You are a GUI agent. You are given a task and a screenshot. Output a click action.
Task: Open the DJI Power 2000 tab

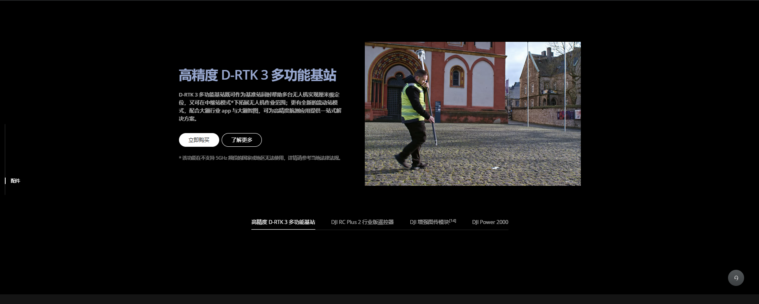point(490,222)
